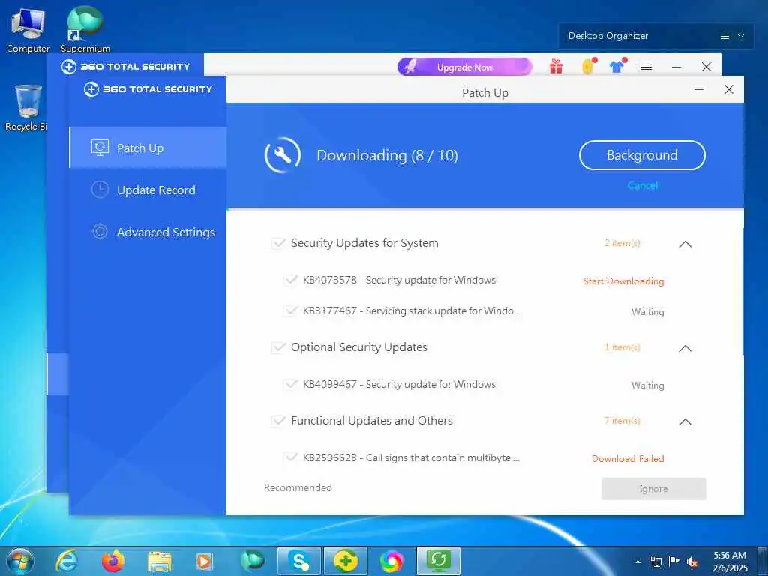
Task: Click the 2 item(s) count label
Action: (x=622, y=243)
